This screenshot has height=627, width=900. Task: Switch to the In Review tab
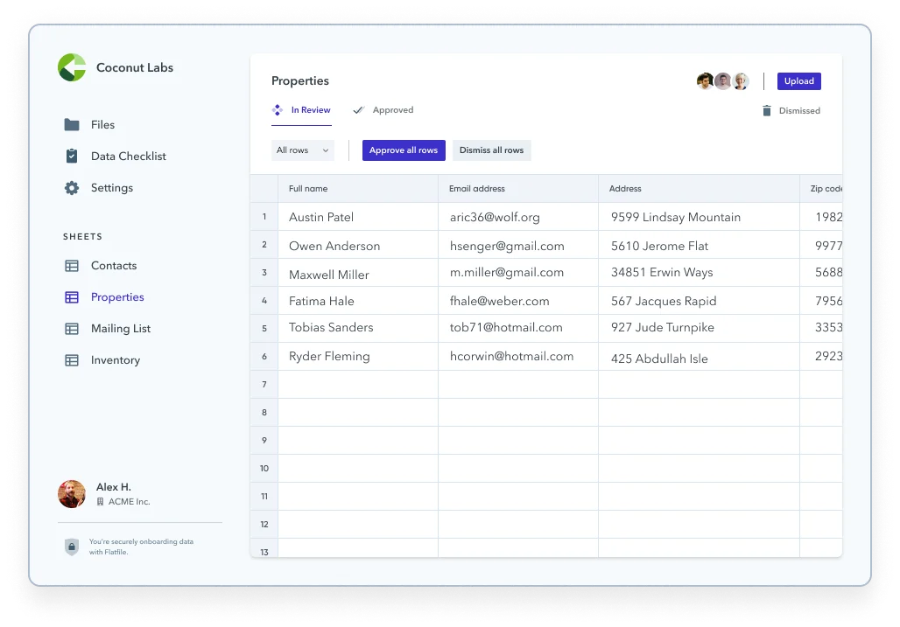[x=302, y=109]
